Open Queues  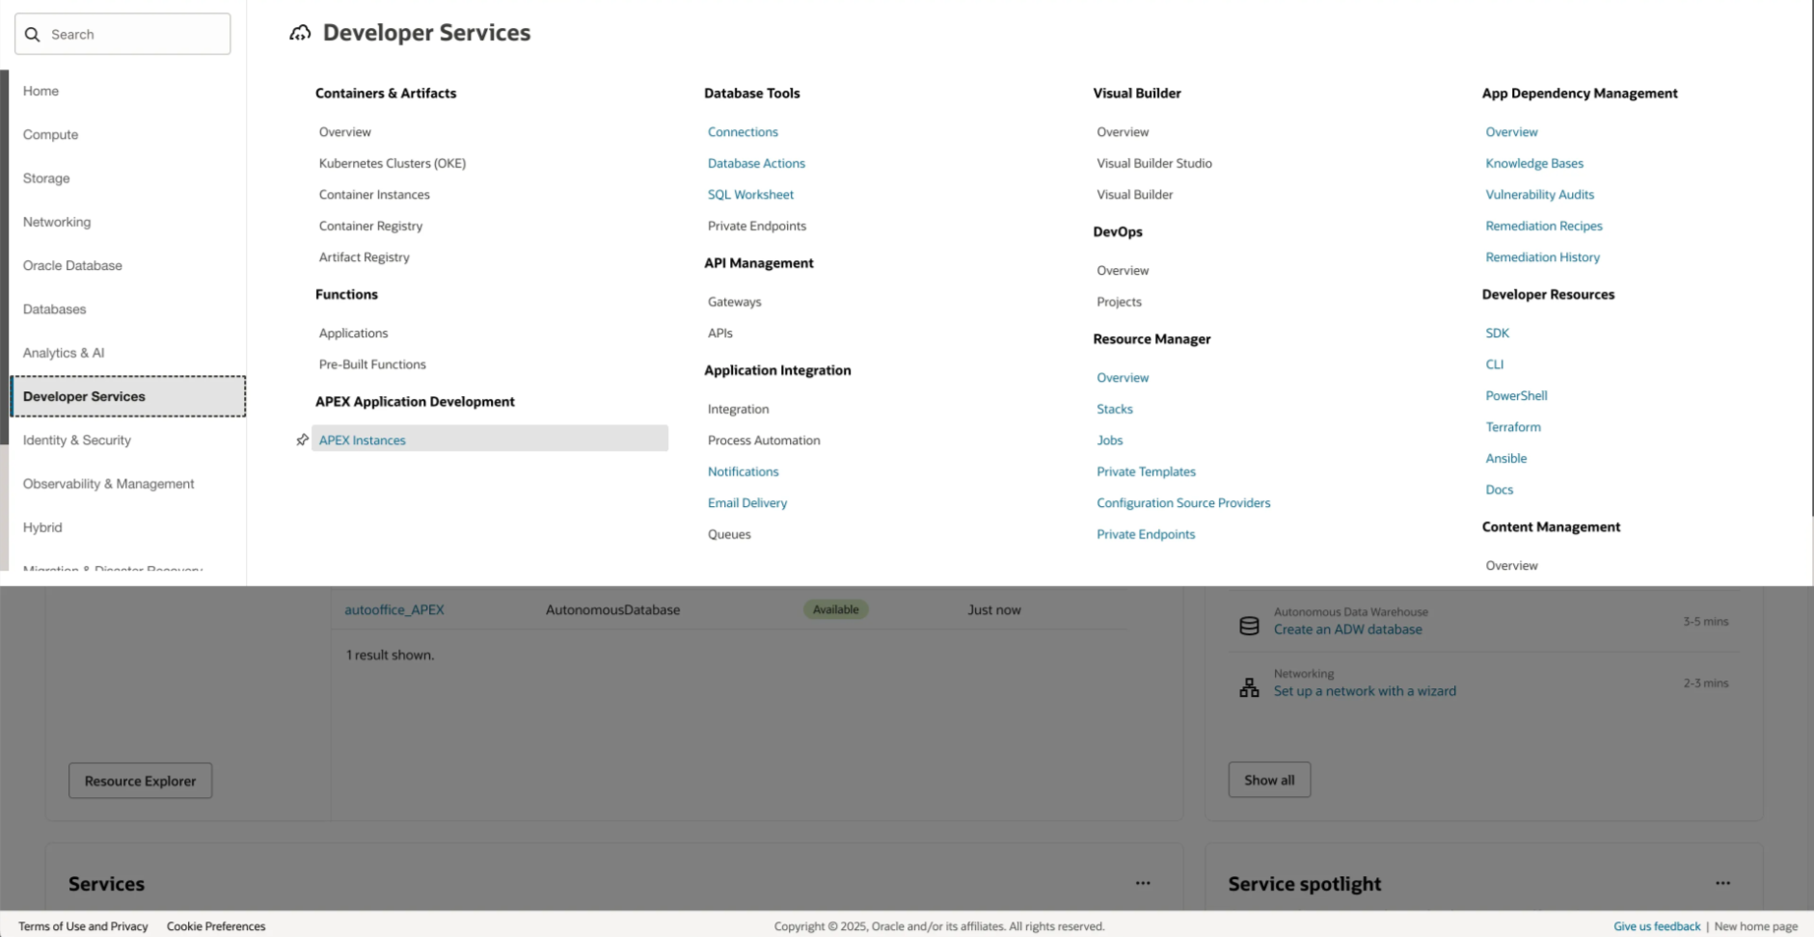tap(729, 534)
